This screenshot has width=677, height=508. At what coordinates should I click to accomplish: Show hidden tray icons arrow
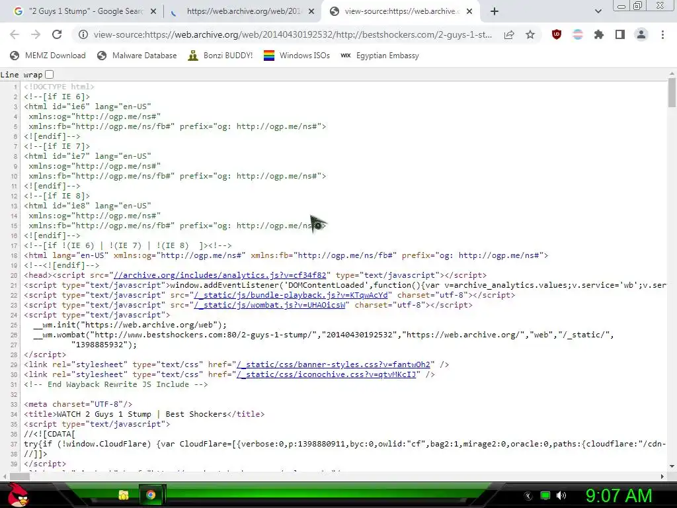[528, 496]
